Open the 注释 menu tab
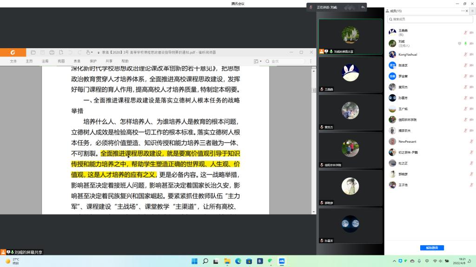The height and width of the screenshot is (267, 476). coord(45,61)
